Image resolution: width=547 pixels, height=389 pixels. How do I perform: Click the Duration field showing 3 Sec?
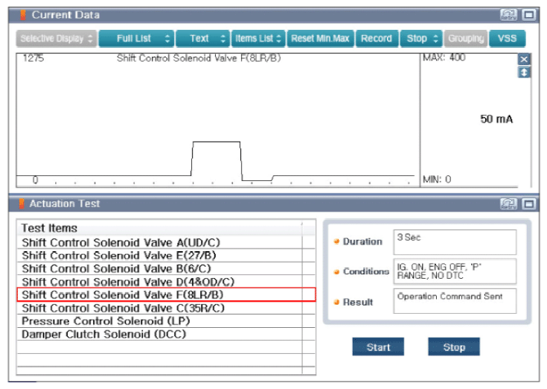pyautogui.click(x=455, y=242)
